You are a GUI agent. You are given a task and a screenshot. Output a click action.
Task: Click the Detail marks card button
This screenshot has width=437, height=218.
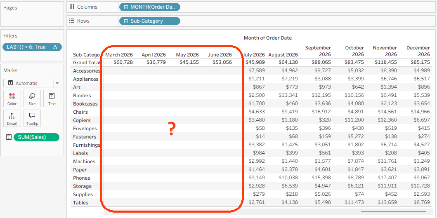click(12, 118)
